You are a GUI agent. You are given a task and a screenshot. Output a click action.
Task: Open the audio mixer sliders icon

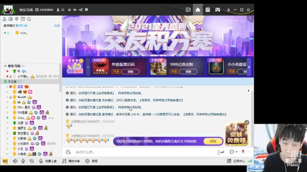(x=31, y=161)
